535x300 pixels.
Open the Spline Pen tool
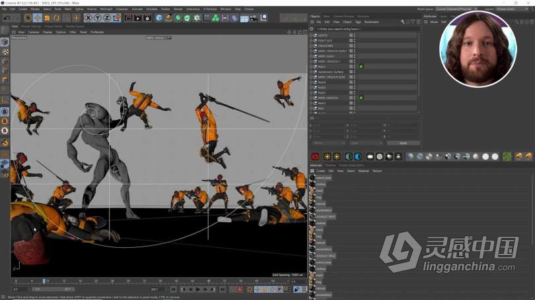tap(168, 18)
